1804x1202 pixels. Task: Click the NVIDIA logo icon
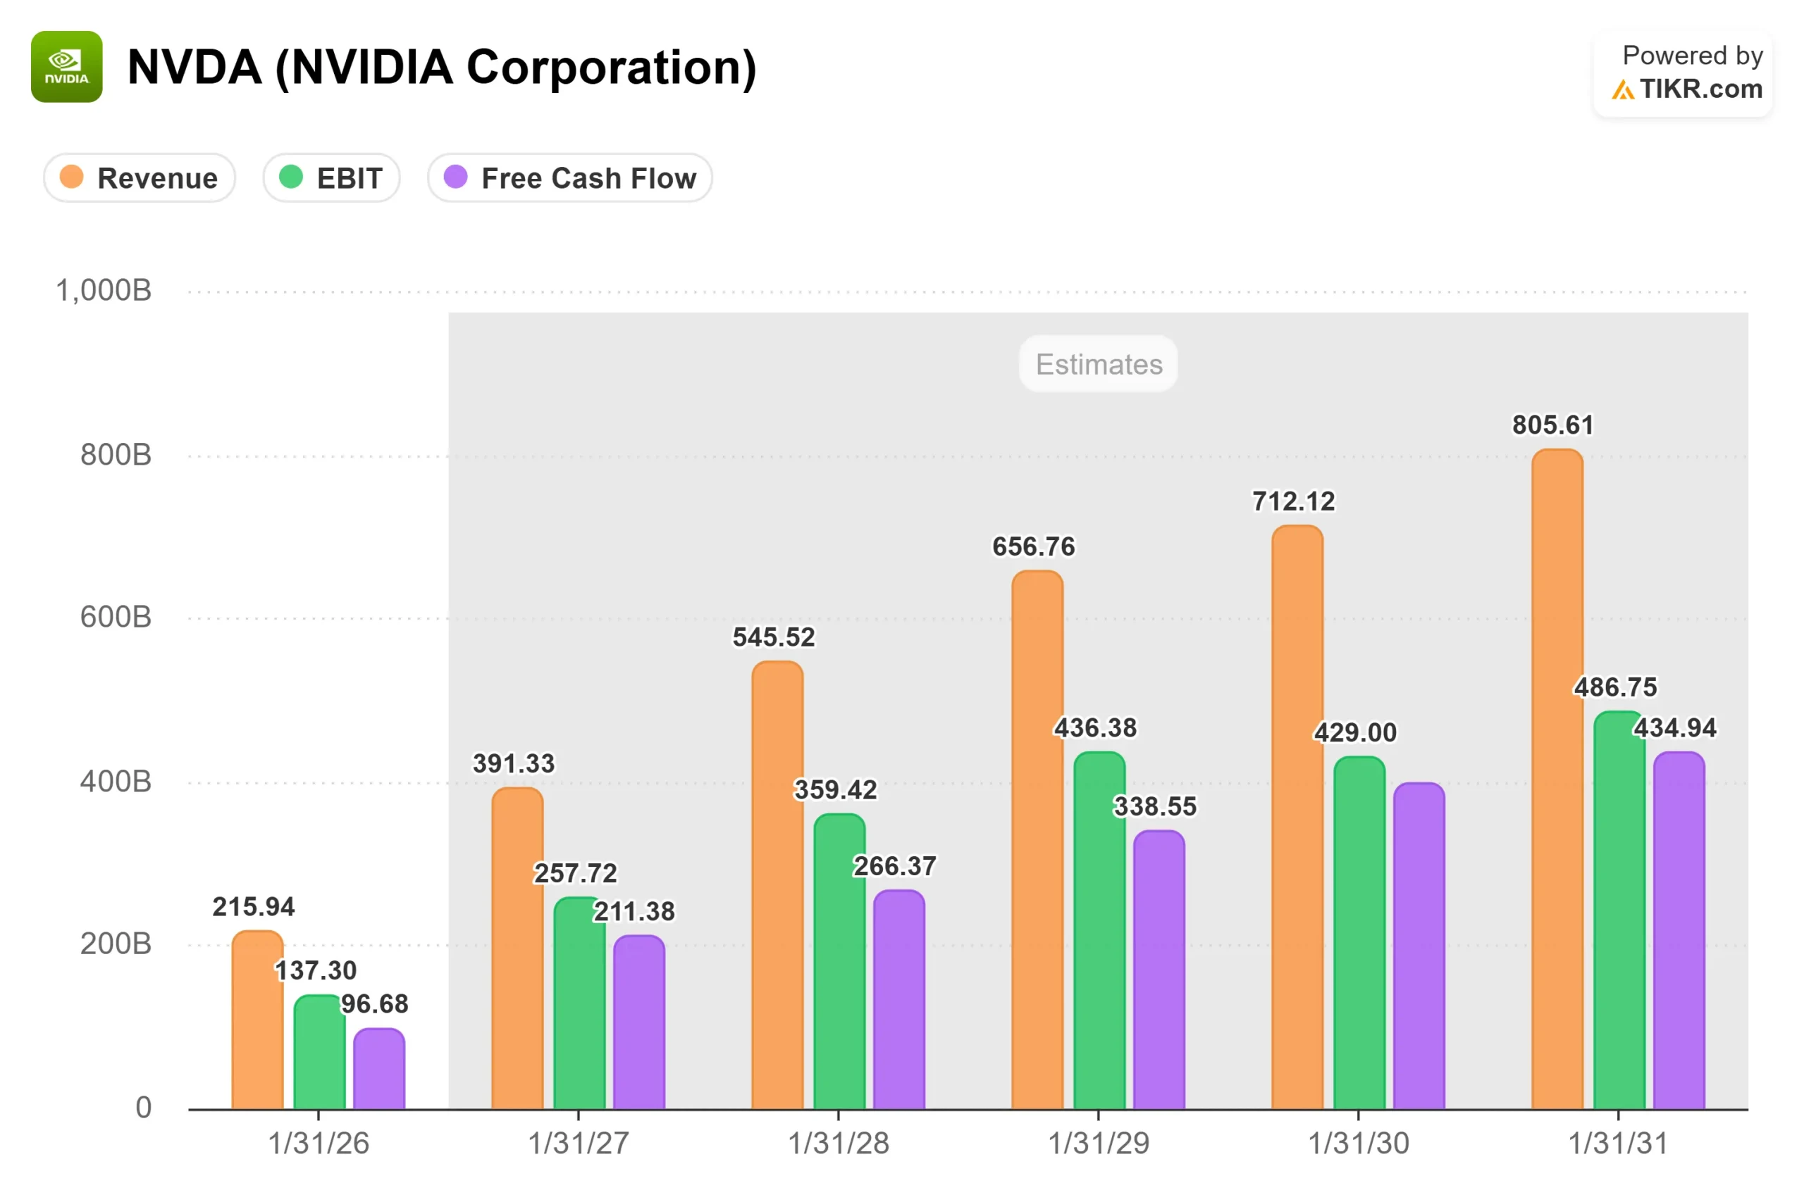click(67, 67)
